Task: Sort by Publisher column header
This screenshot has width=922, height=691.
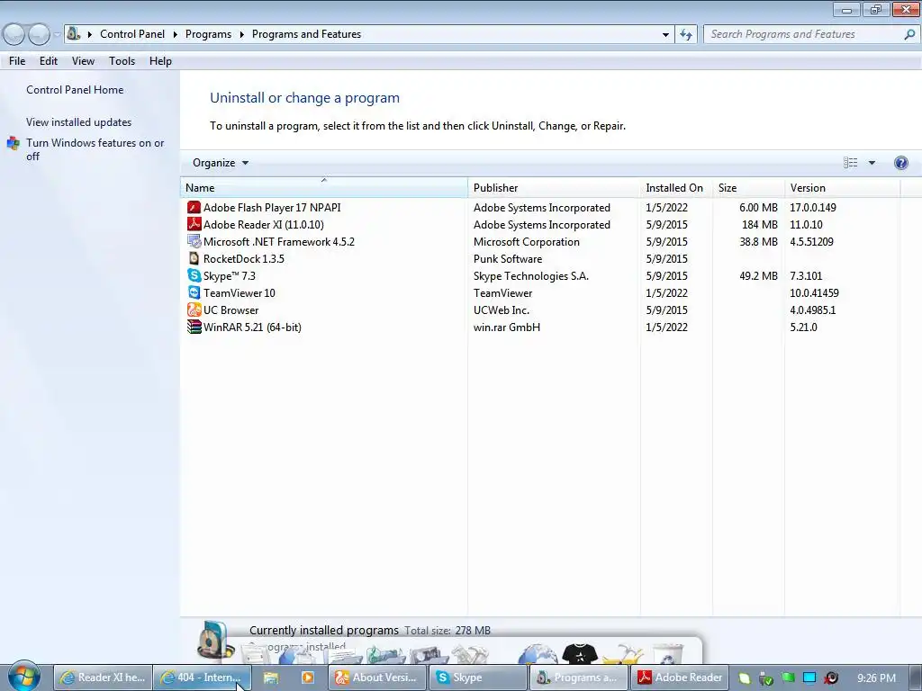Action: tap(554, 187)
